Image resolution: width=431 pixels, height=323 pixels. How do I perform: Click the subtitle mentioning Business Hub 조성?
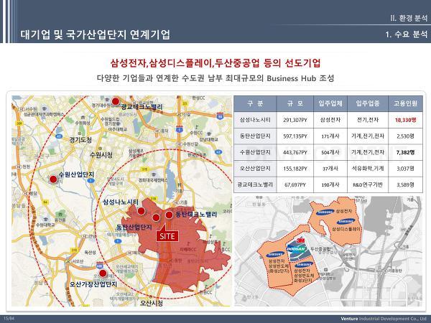(215, 78)
